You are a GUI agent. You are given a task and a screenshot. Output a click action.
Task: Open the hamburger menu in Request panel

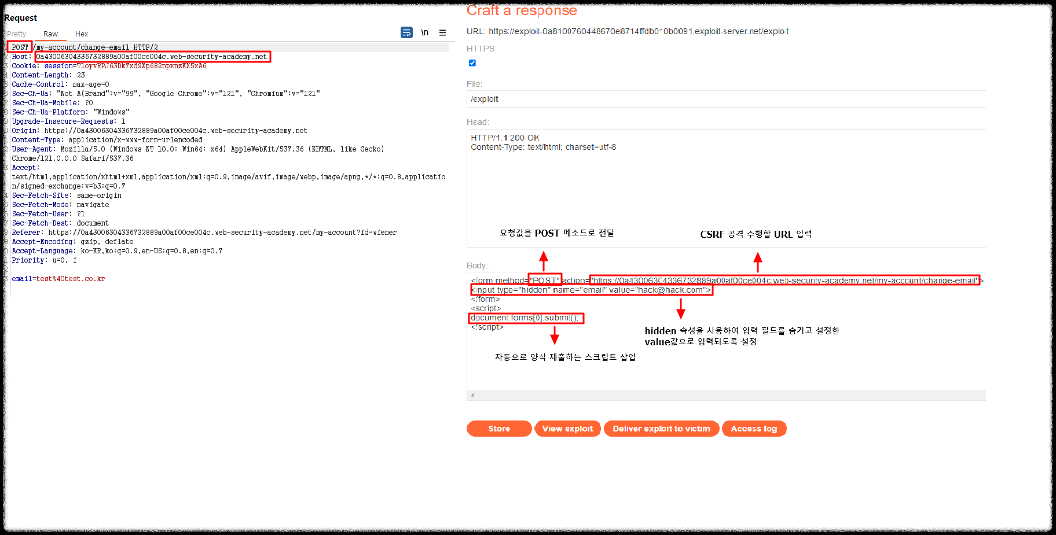pyautogui.click(x=442, y=33)
